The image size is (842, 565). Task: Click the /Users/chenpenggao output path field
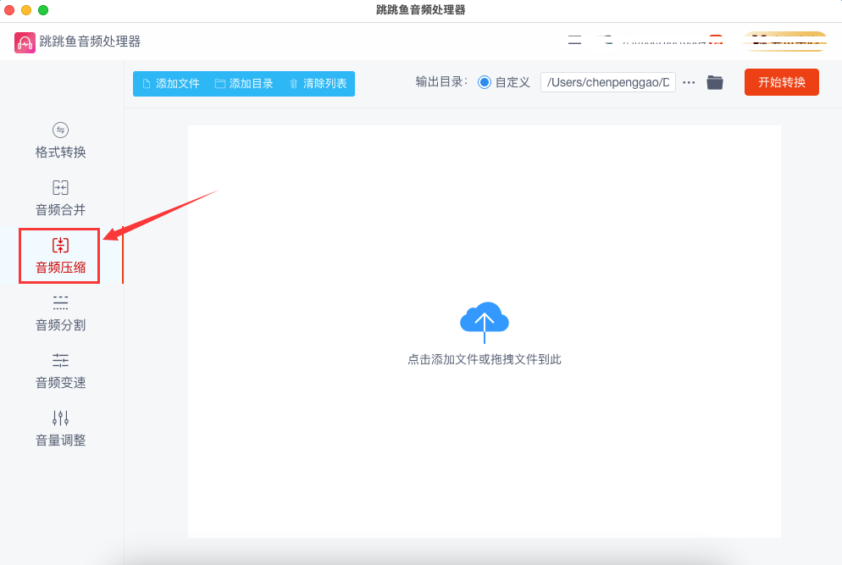[608, 82]
